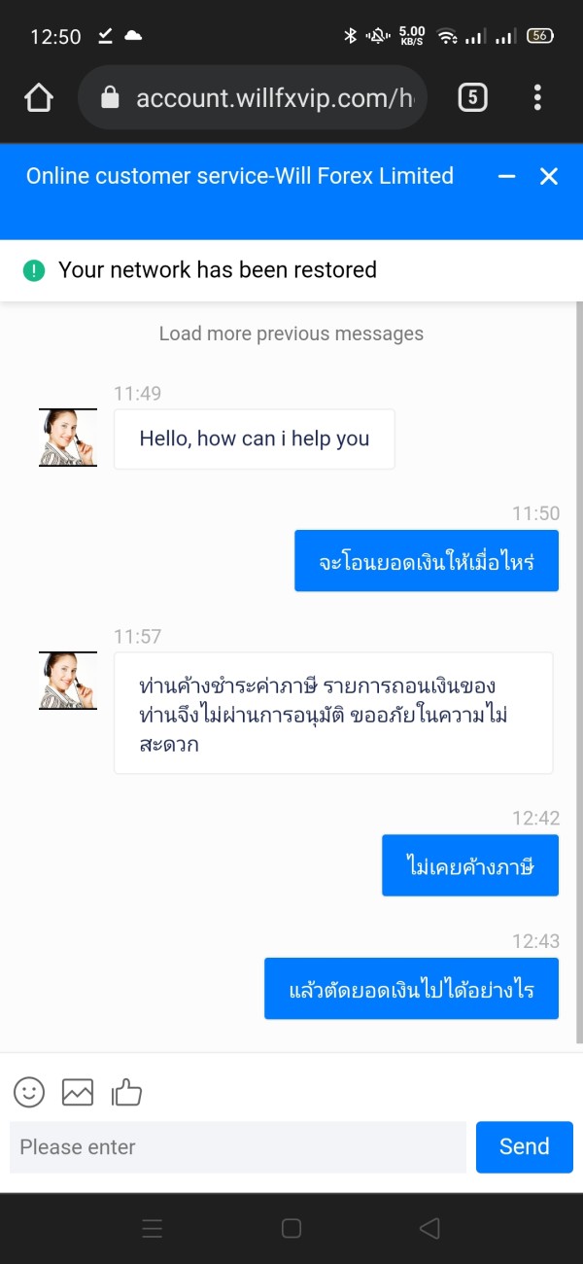583x1264 pixels.
Task: Open the browser three-dot menu
Action: click(537, 97)
